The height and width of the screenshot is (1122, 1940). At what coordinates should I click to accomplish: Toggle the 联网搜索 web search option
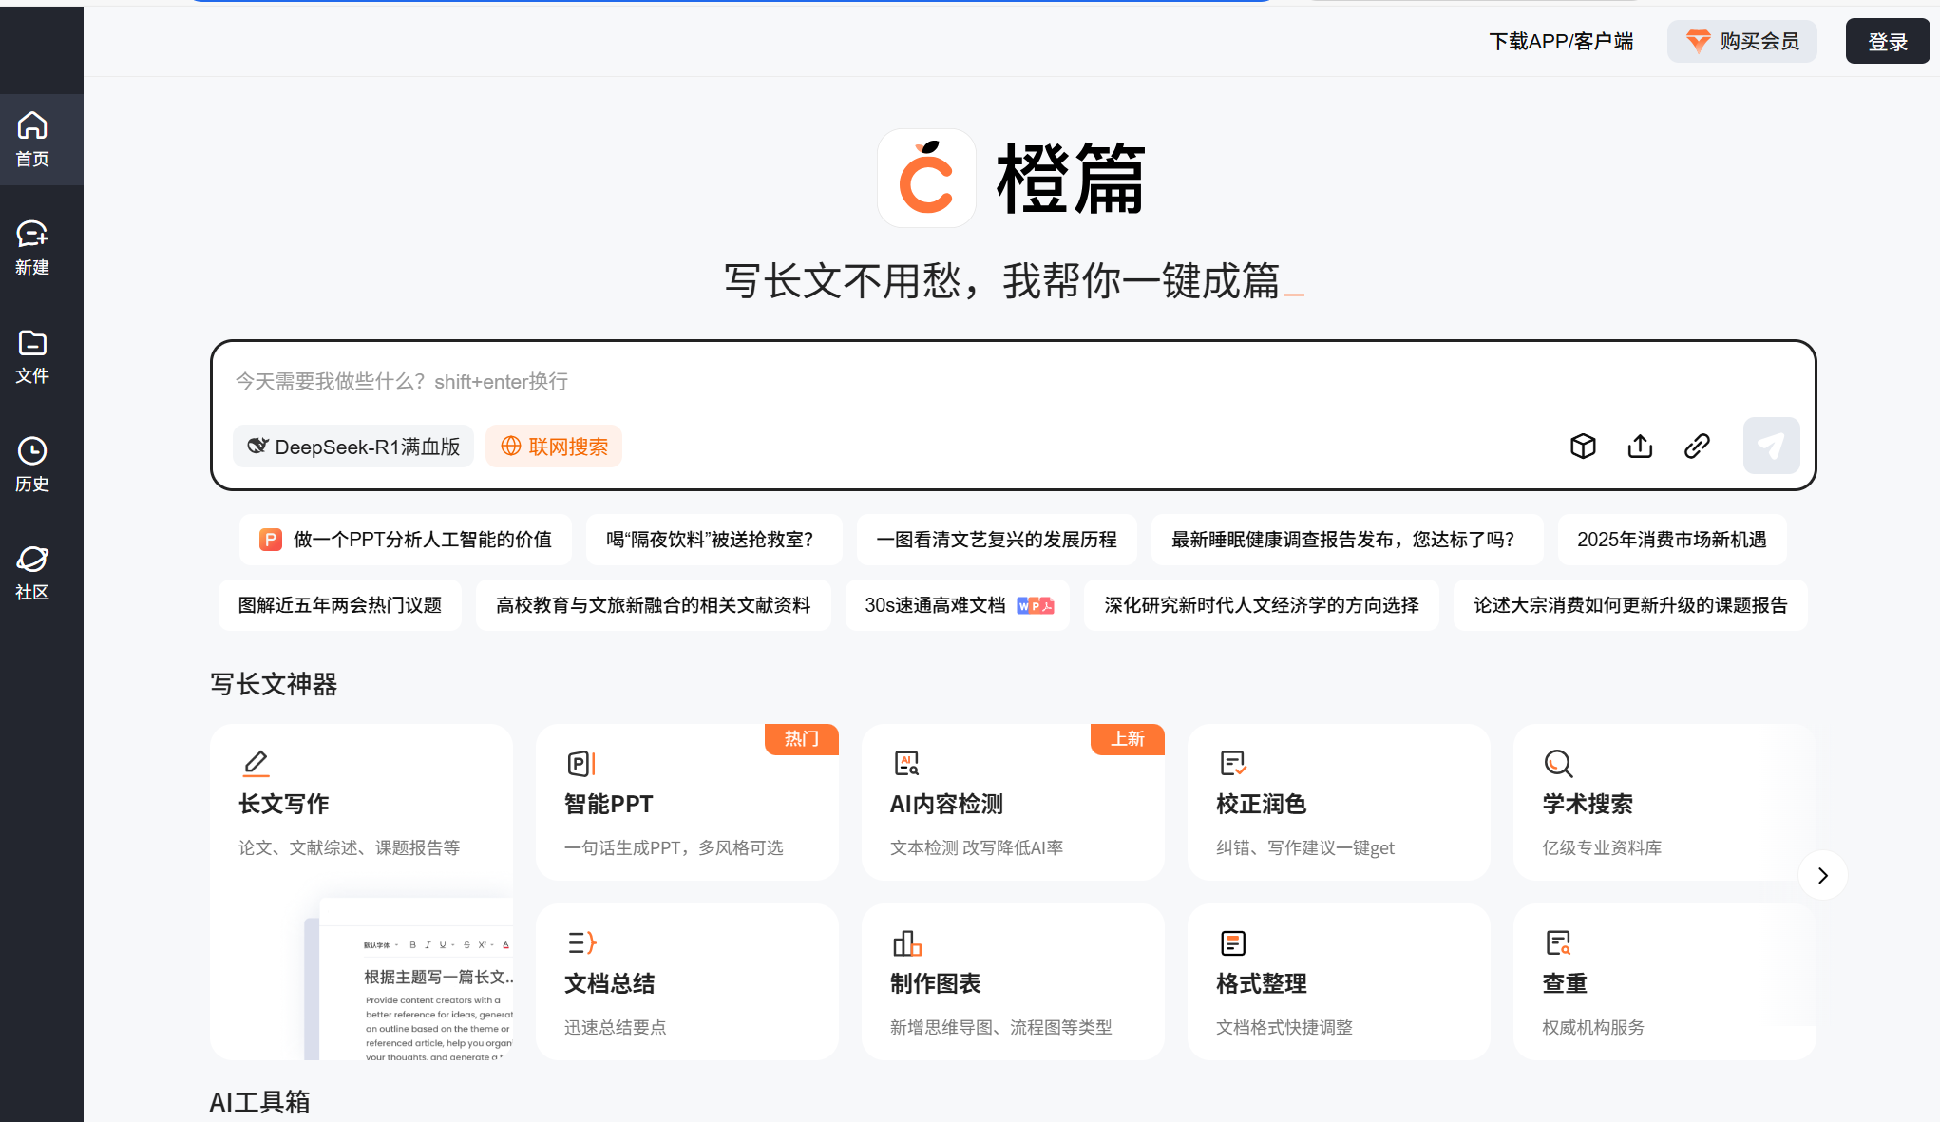point(554,447)
